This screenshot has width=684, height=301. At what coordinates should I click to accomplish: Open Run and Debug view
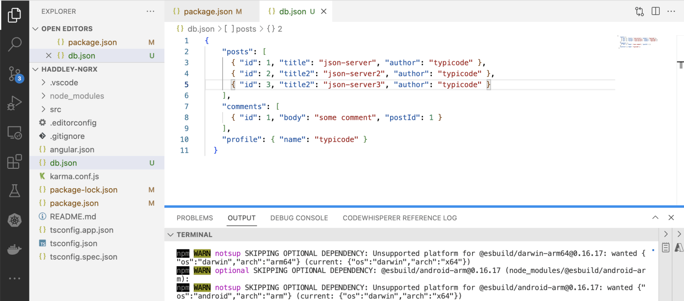click(x=15, y=103)
